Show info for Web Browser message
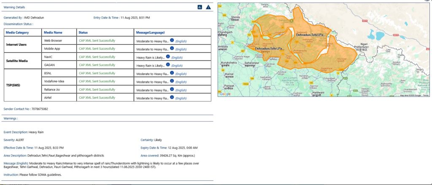This screenshot has height=185, width=432. (172, 40)
